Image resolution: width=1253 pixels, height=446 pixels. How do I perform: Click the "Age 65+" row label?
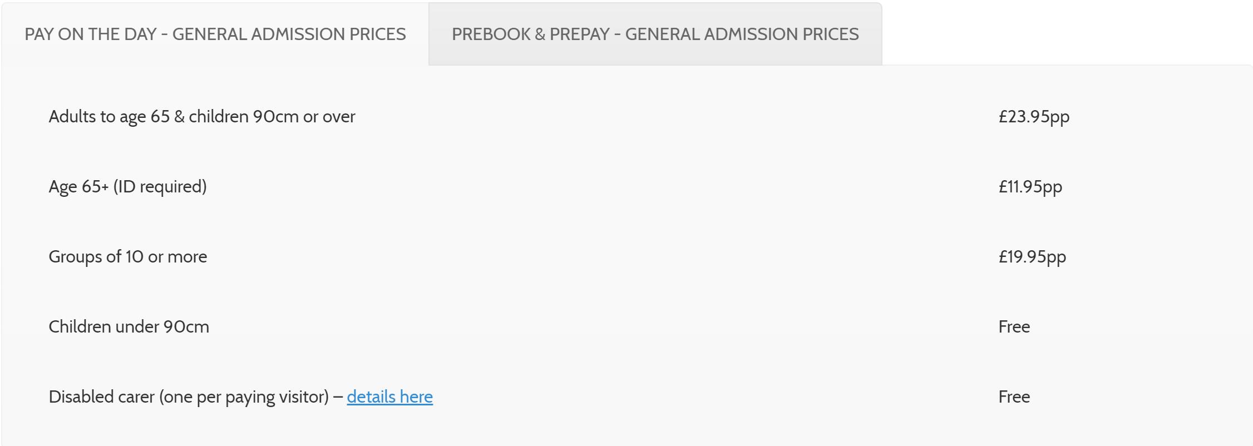pos(78,186)
